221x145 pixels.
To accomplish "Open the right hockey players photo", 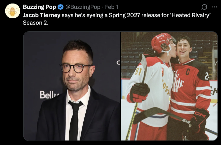I will coord(169,86).
